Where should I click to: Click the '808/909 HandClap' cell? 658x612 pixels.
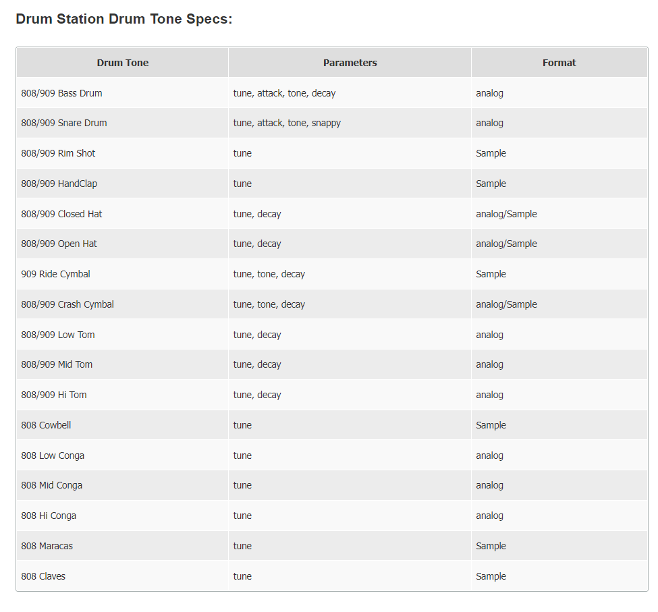click(x=123, y=184)
